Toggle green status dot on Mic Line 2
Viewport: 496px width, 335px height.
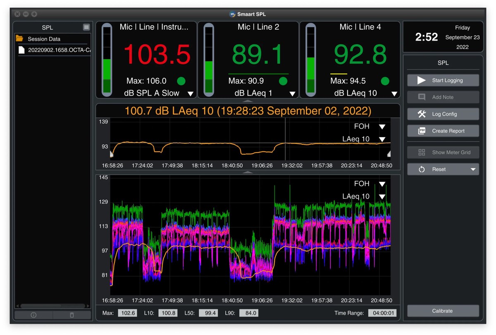pos(283,81)
